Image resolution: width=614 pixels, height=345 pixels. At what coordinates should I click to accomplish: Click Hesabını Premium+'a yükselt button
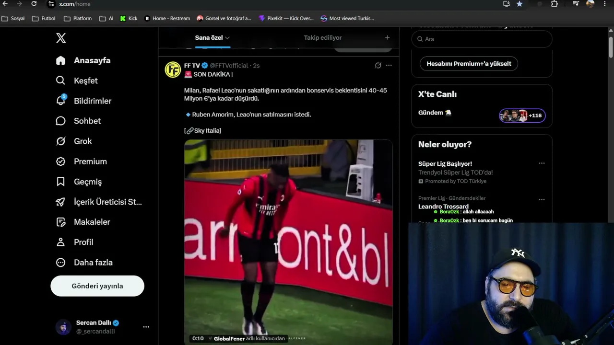point(469,64)
